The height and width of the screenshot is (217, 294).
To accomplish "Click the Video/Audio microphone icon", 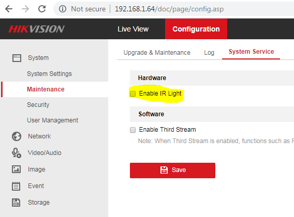I will coord(17,153).
